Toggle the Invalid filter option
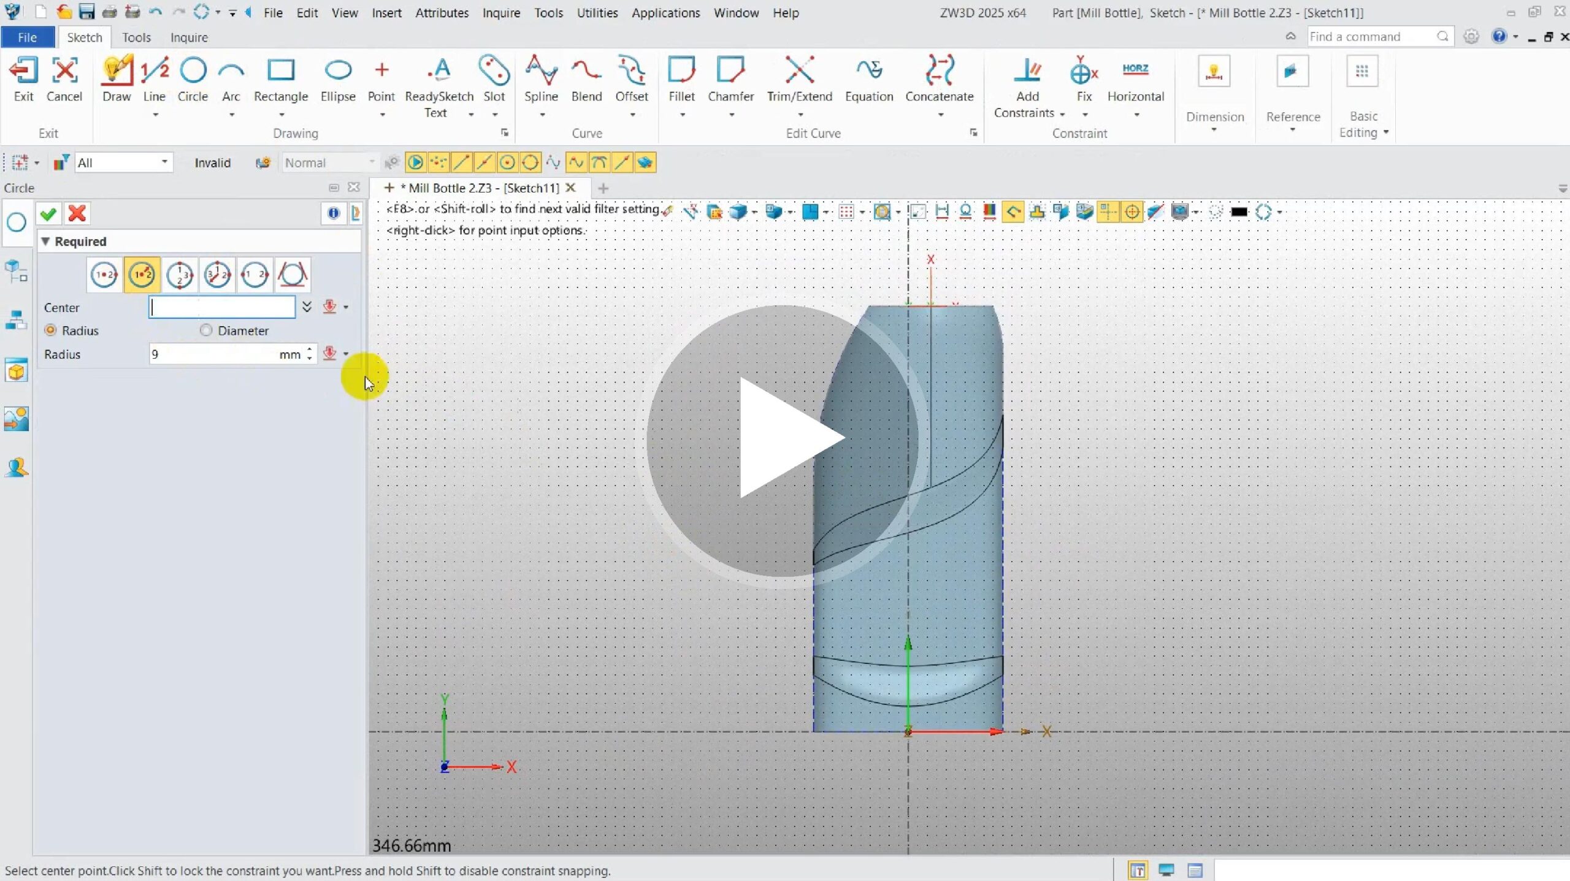This screenshot has width=1570, height=881. pos(212,162)
